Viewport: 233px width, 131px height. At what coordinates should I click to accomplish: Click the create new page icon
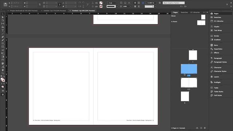coord(201,128)
